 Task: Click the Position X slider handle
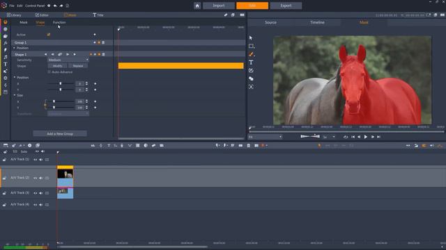pyautogui.click(x=61, y=83)
